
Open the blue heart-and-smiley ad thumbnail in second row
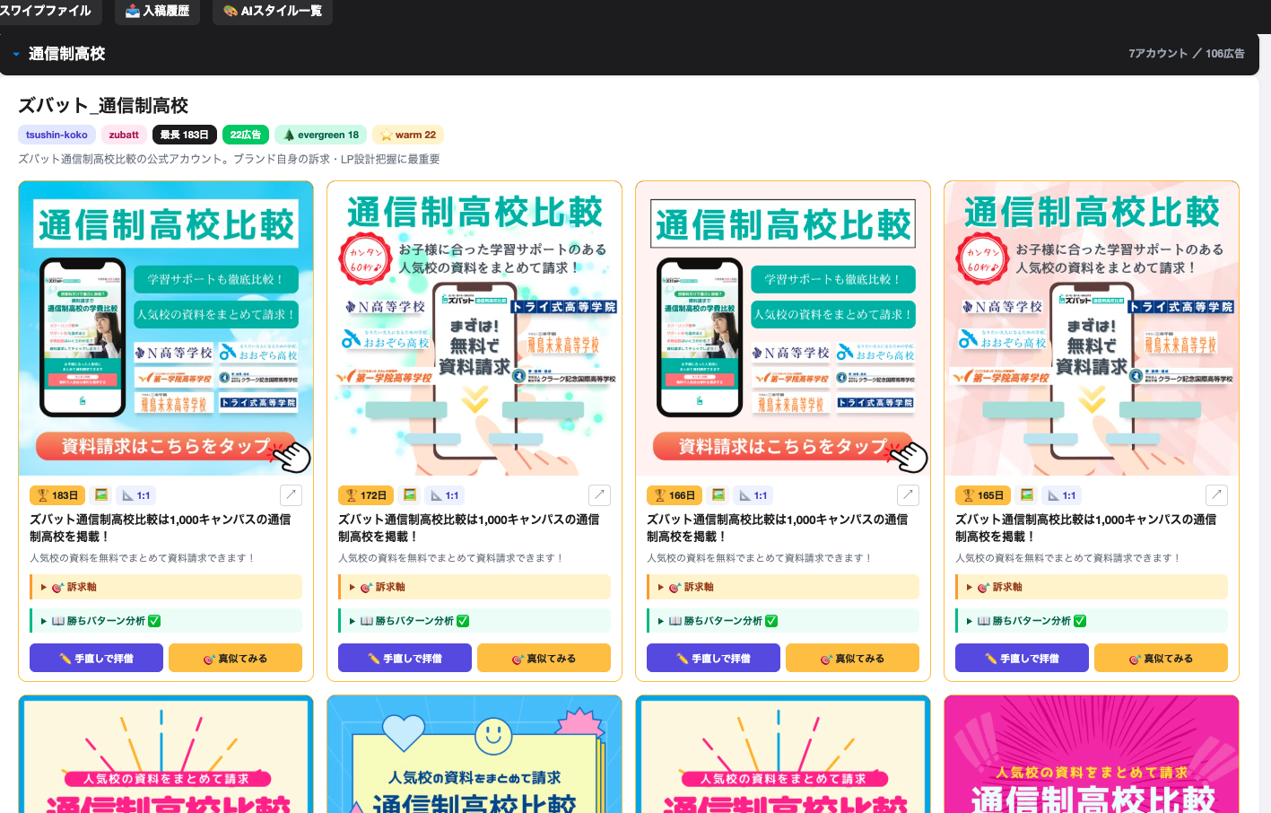[474, 755]
